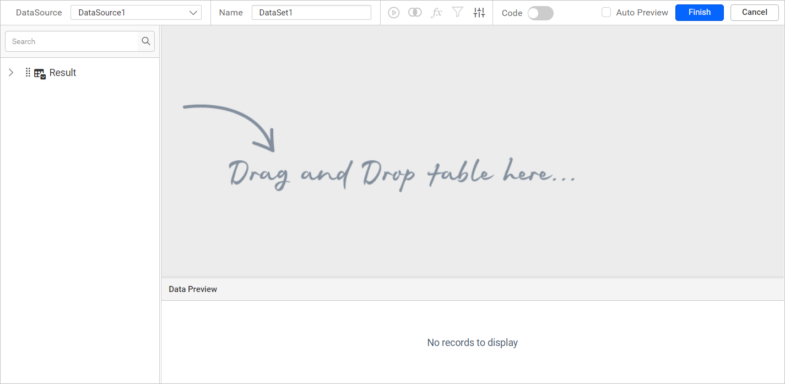Open the DataSource1 dropdown
This screenshot has height=384, width=785.
click(x=136, y=13)
